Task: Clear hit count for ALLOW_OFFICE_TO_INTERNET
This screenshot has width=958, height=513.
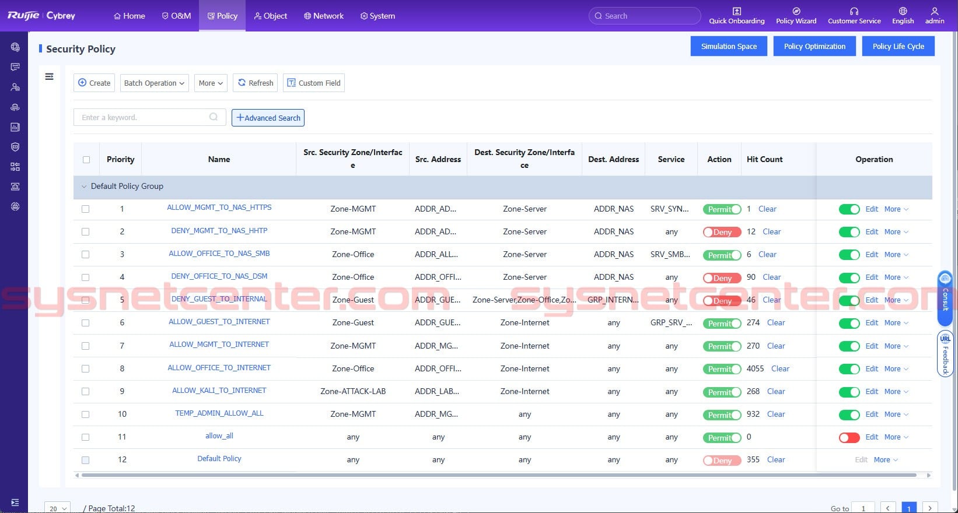Action: tap(780, 368)
